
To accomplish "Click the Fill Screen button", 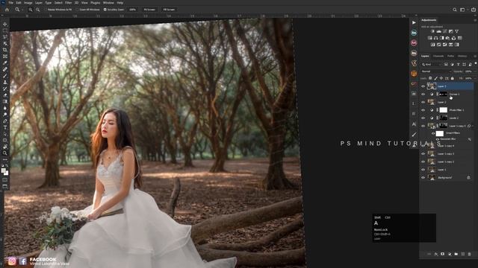I will coord(169,10).
